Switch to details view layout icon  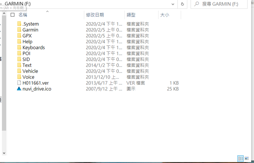240,158
